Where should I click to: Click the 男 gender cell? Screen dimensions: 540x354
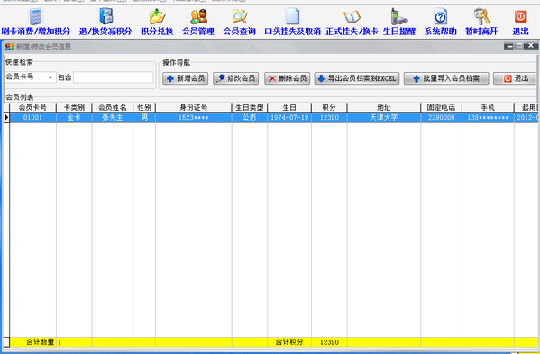tap(144, 118)
